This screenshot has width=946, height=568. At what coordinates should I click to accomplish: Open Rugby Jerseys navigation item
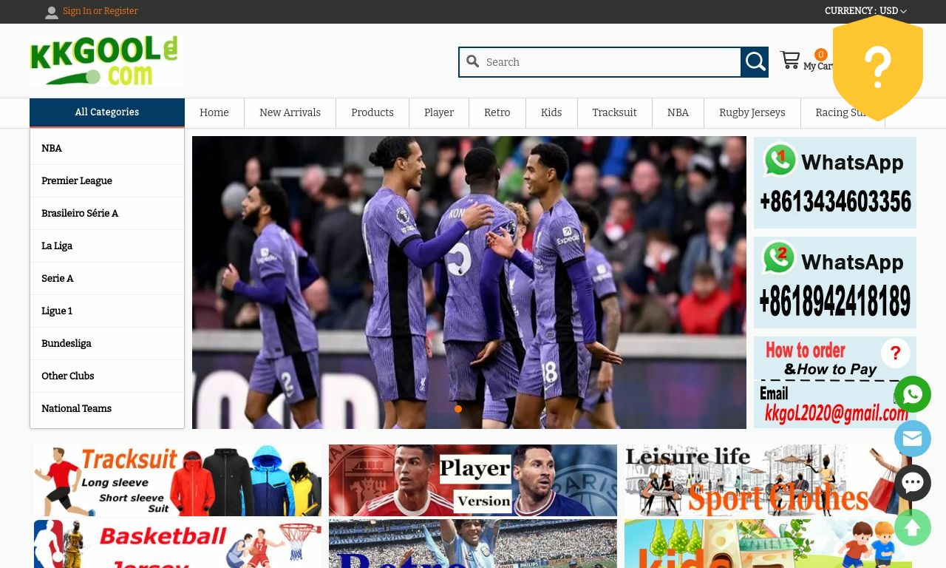click(x=752, y=113)
